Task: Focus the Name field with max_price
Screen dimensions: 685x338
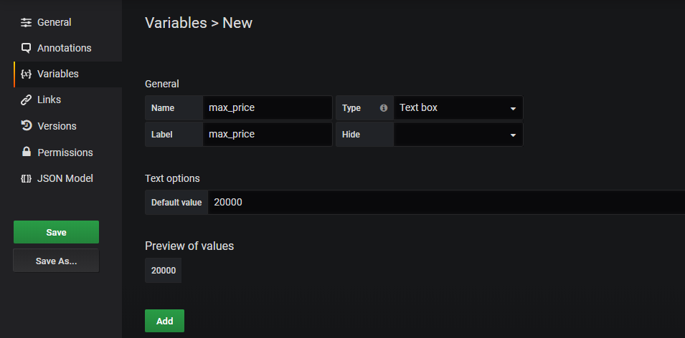Action: click(268, 107)
